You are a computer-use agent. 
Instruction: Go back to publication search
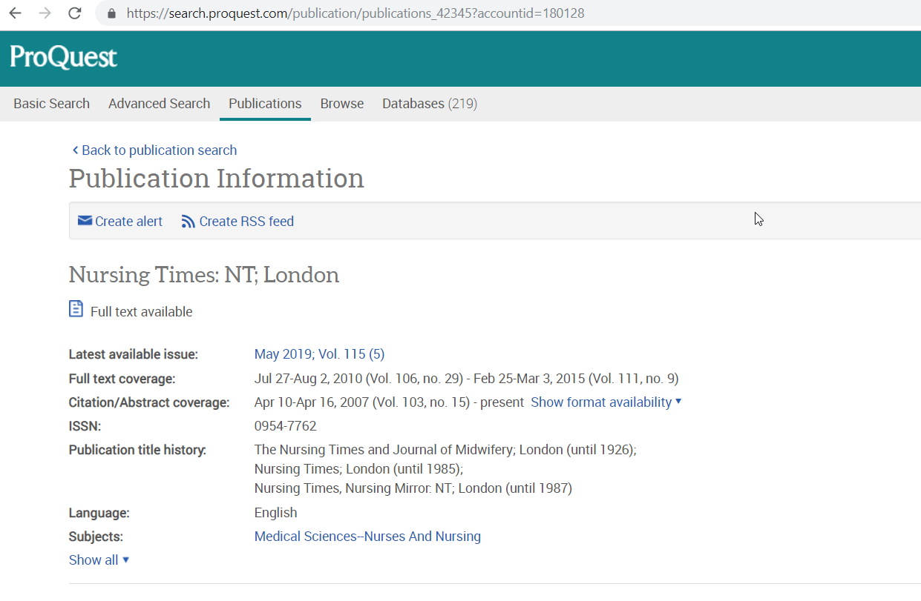(x=154, y=150)
